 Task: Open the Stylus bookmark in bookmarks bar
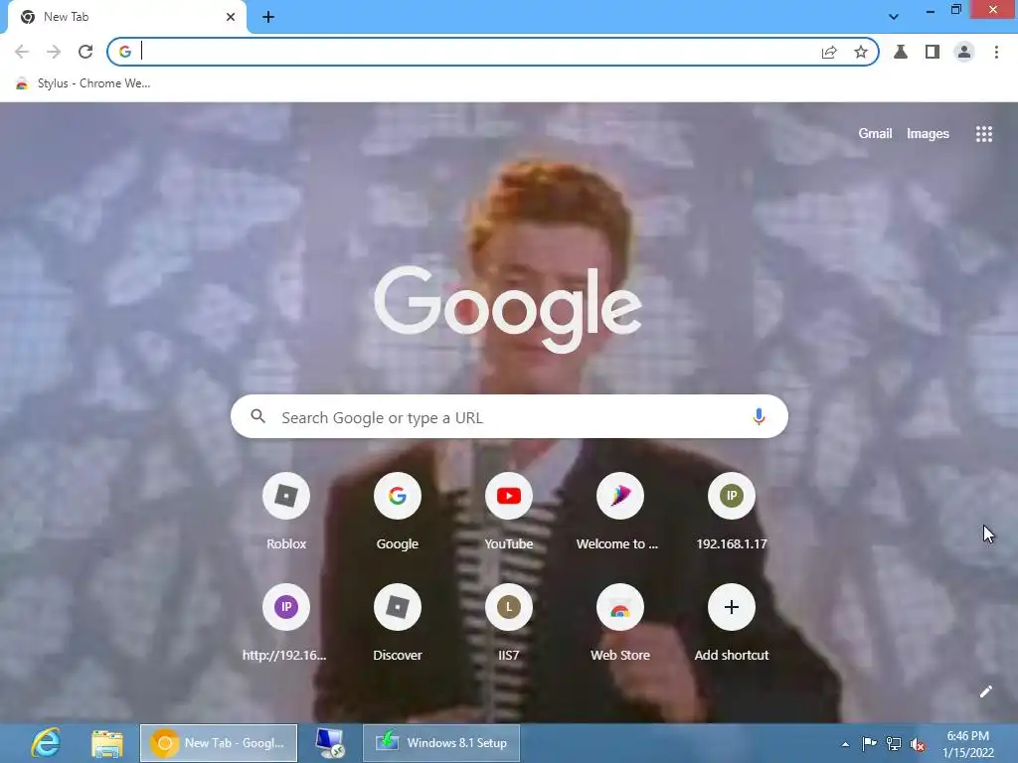click(x=83, y=83)
